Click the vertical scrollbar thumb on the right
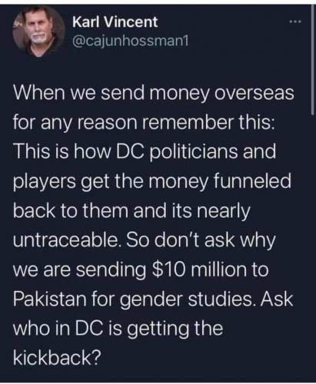 312,60
